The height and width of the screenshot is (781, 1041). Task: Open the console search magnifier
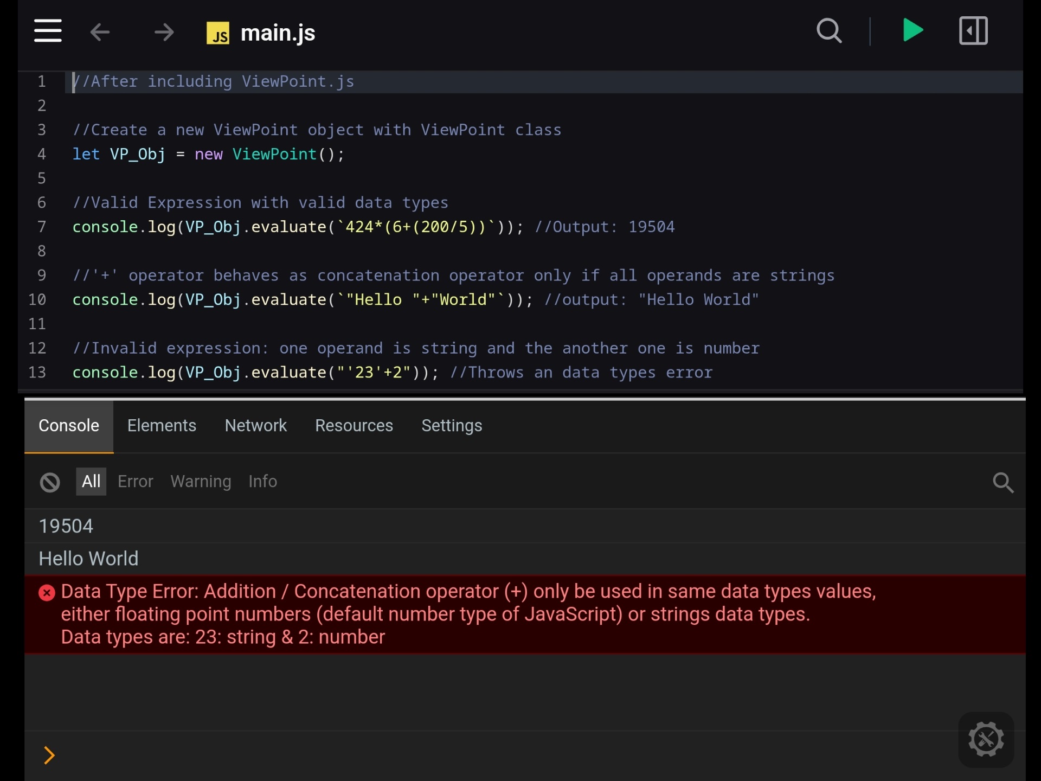(1003, 482)
